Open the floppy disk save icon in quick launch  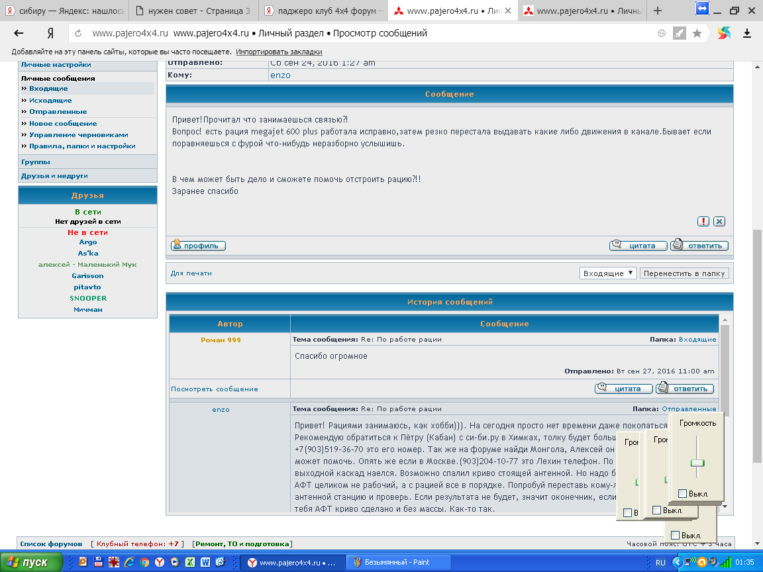[x=98, y=562]
